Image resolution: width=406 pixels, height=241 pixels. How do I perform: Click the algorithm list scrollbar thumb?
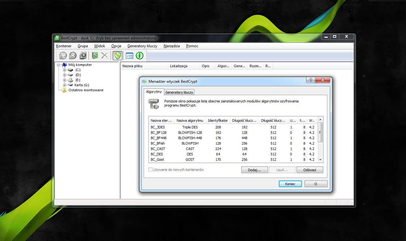(320, 132)
